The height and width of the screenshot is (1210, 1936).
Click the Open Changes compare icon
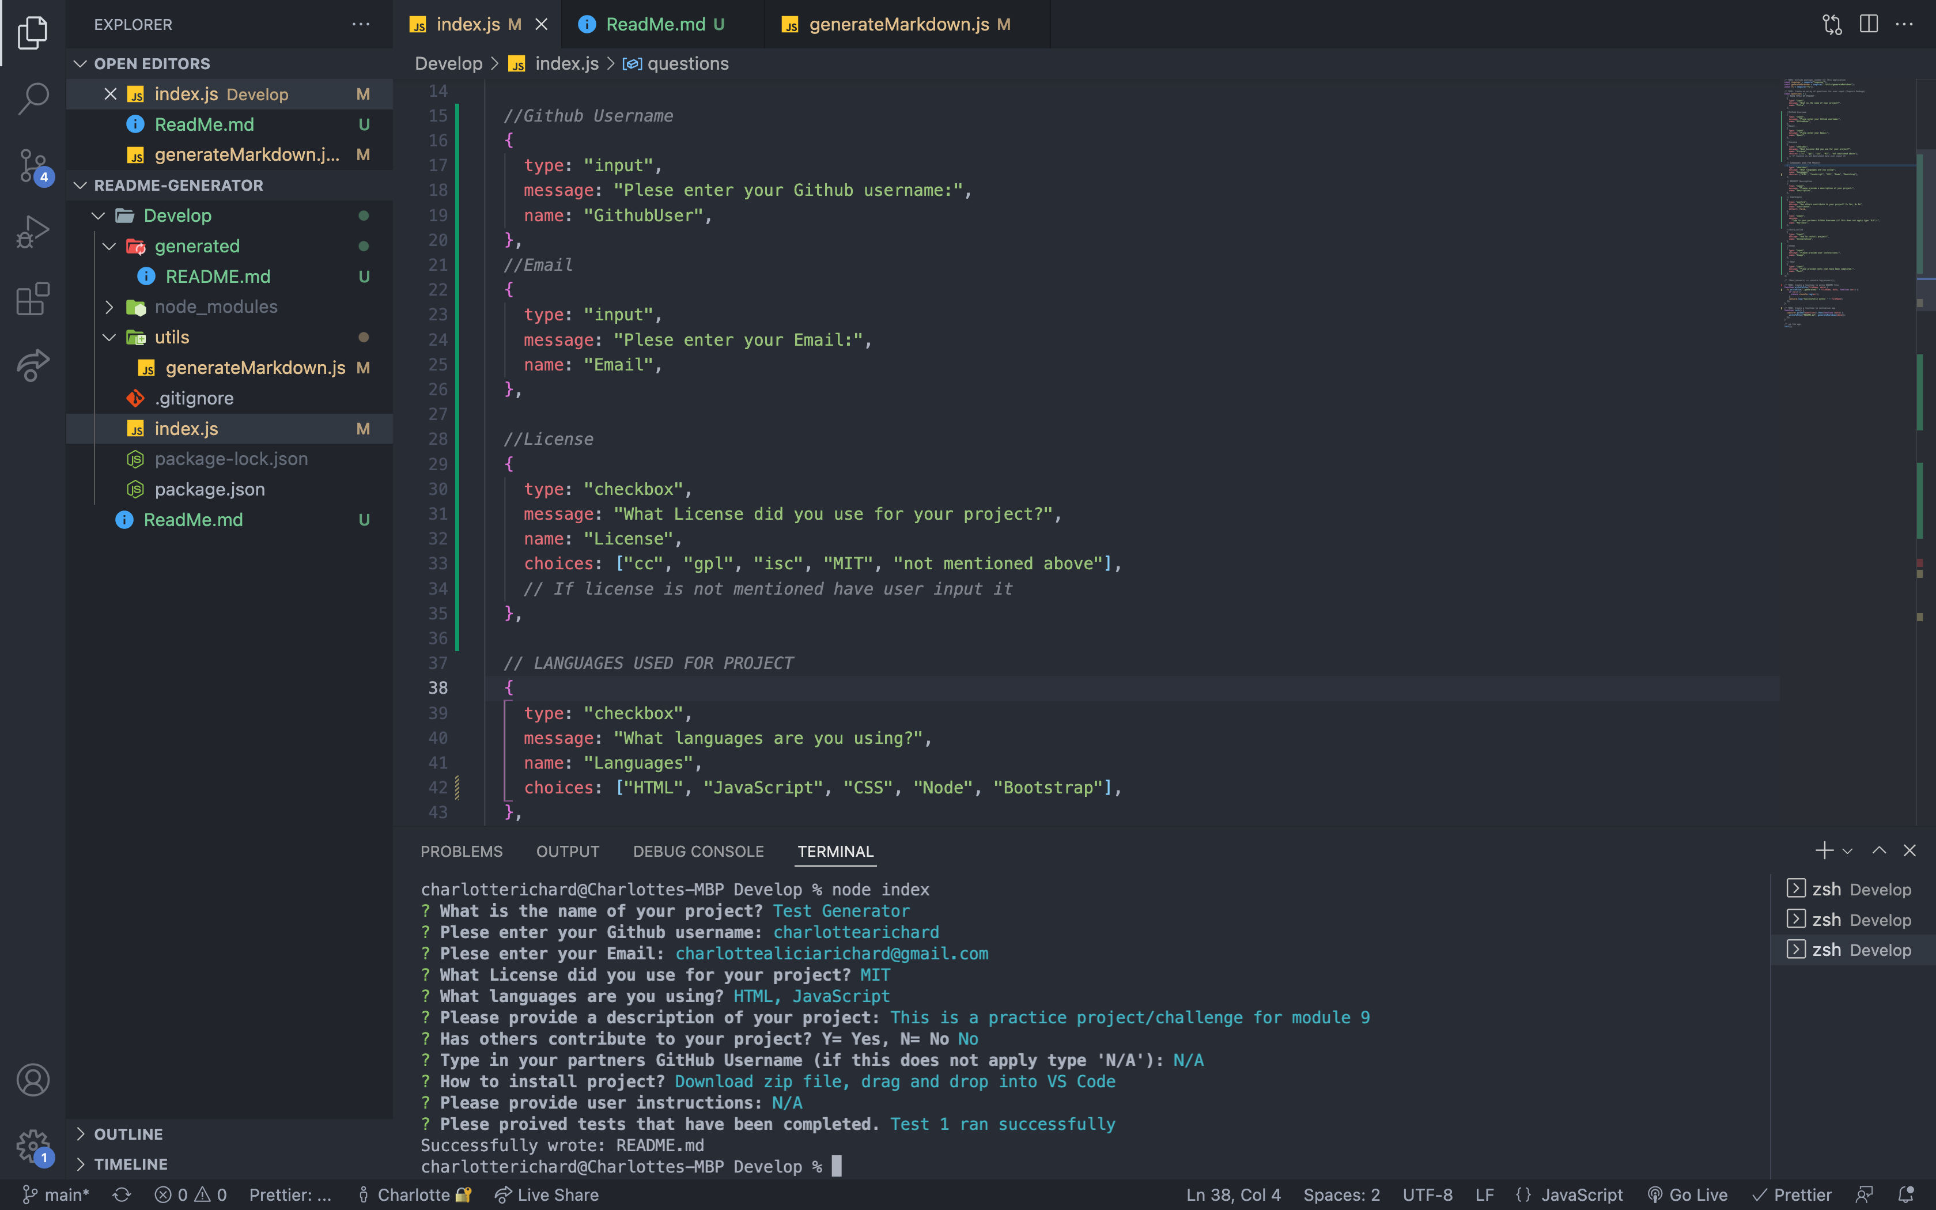[1832, 25]
